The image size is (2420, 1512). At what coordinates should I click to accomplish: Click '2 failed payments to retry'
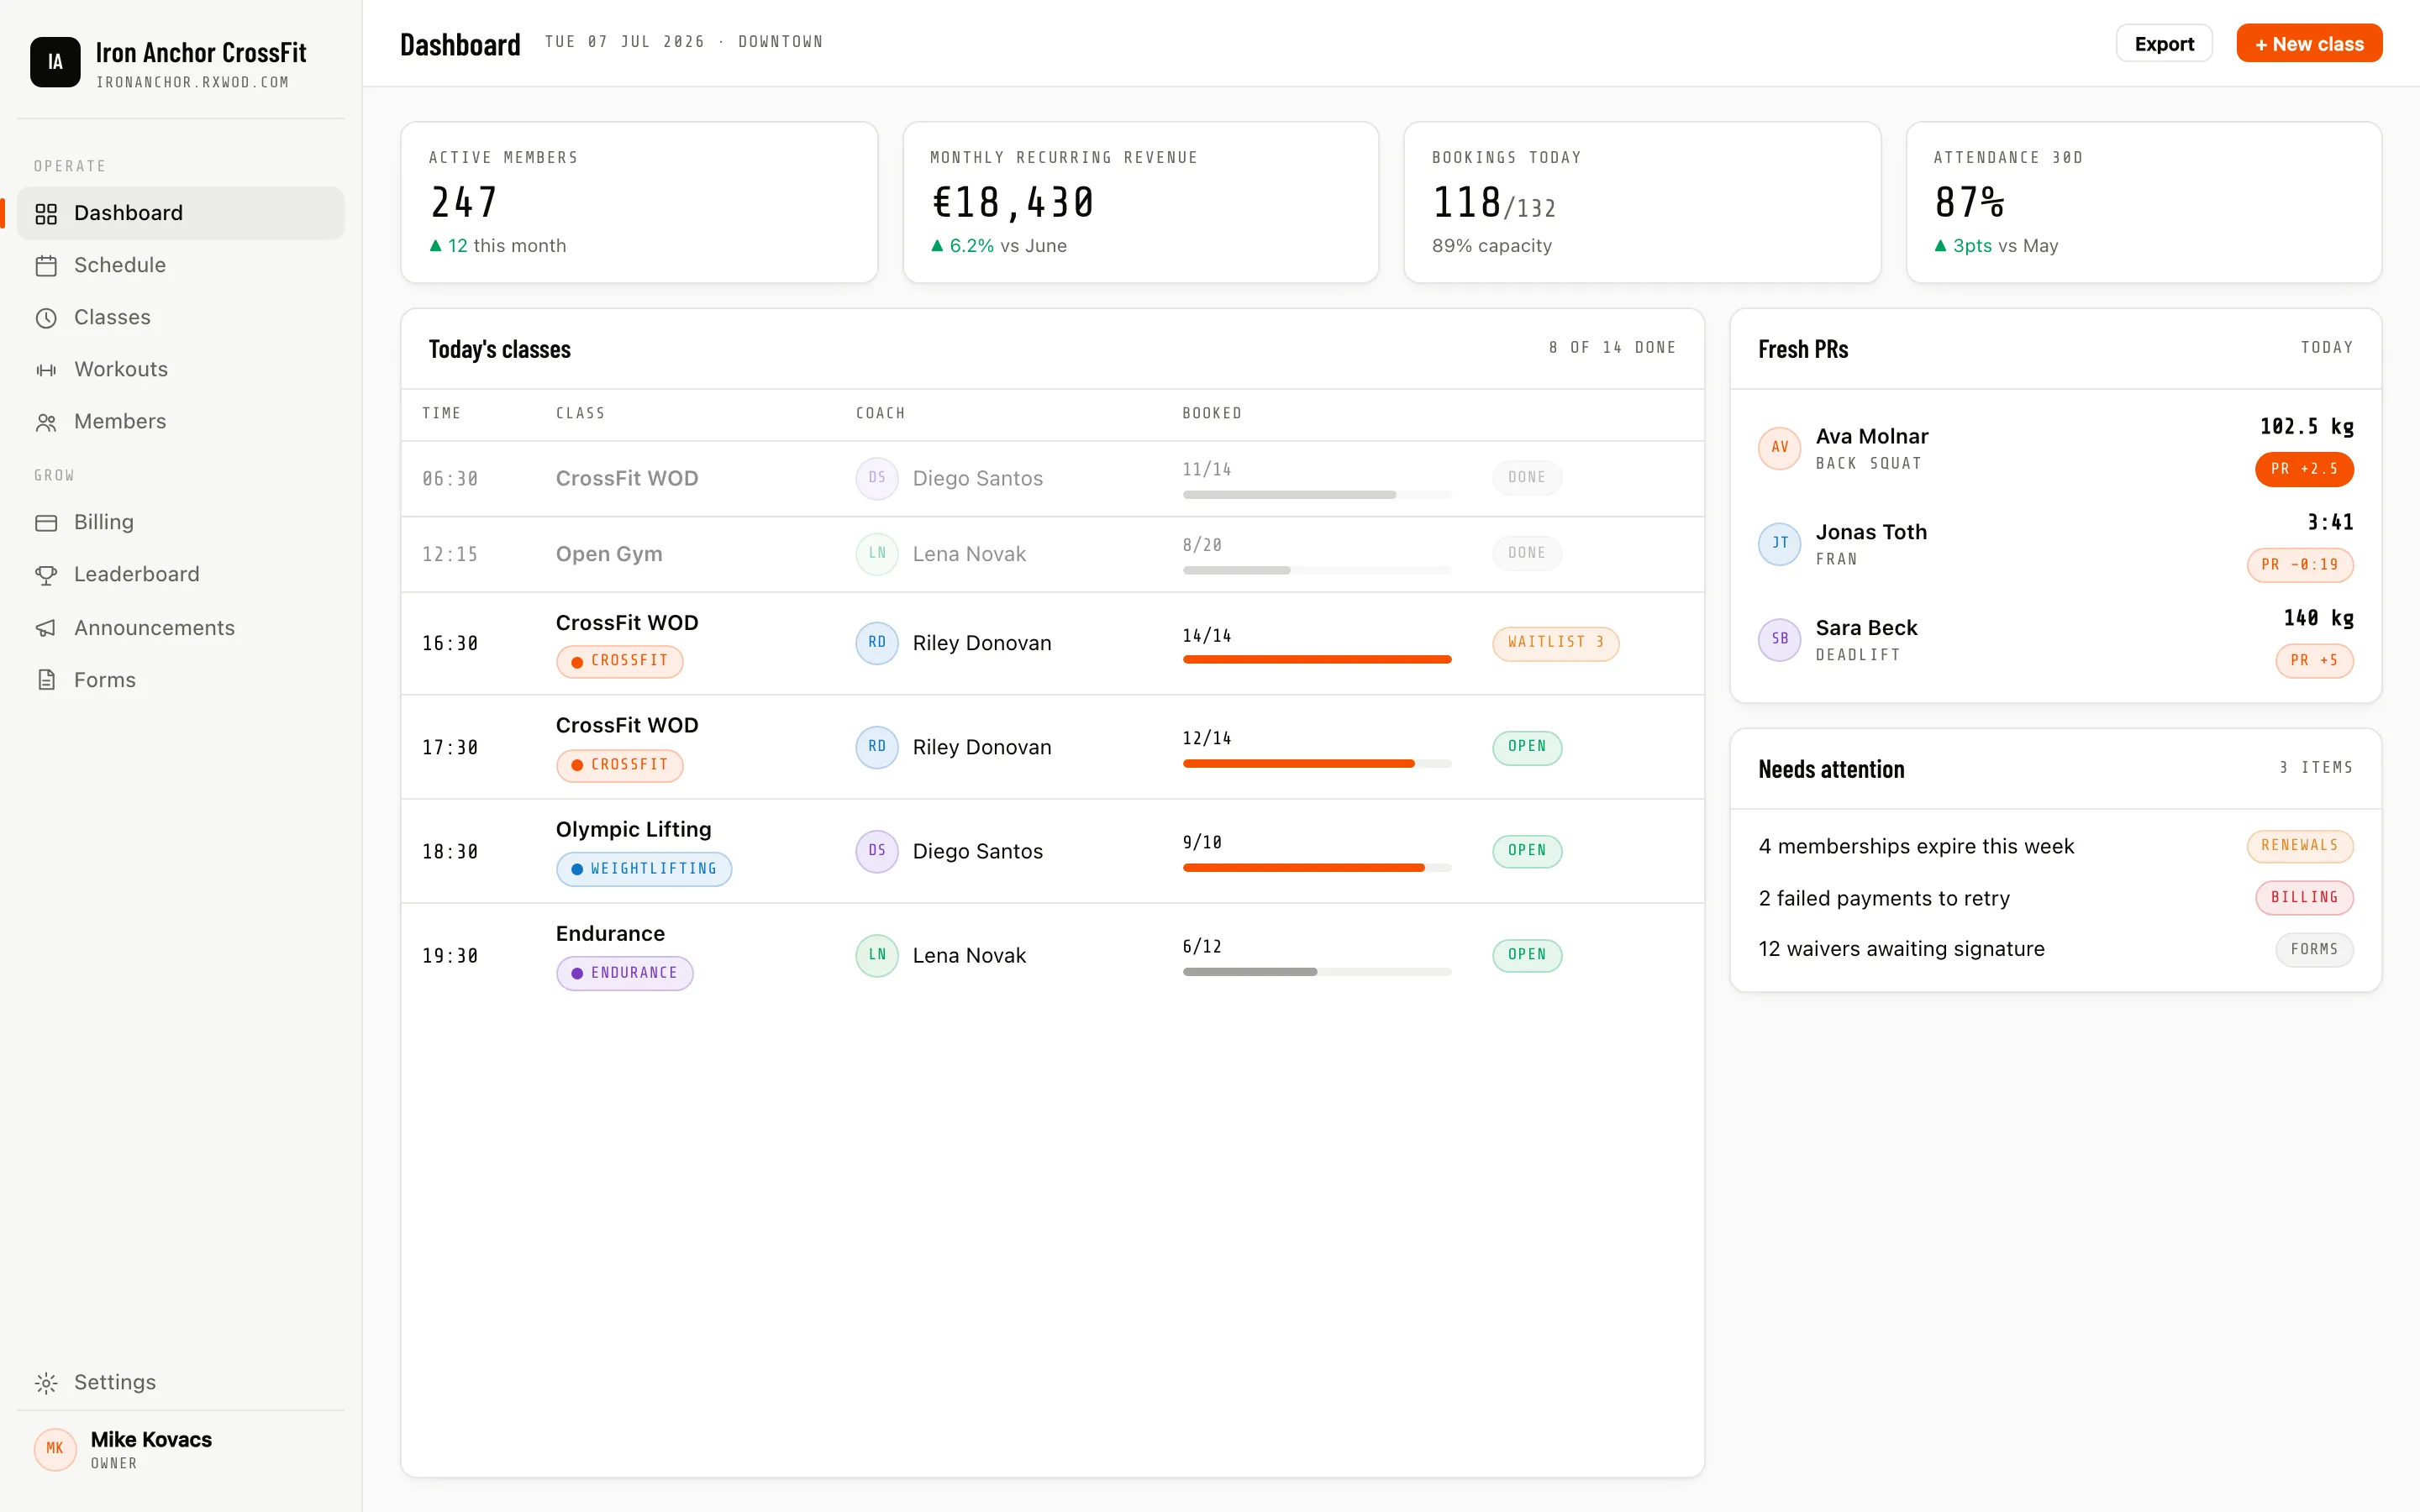click(x=1884, y=898)
